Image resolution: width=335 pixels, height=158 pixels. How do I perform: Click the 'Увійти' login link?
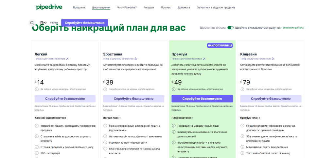pyautogui.click(x=54, y=23)
